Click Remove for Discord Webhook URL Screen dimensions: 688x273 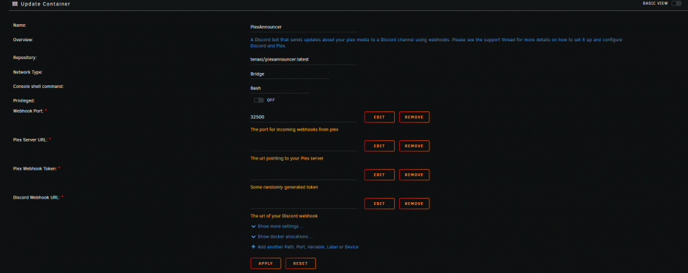pos(414,204)
